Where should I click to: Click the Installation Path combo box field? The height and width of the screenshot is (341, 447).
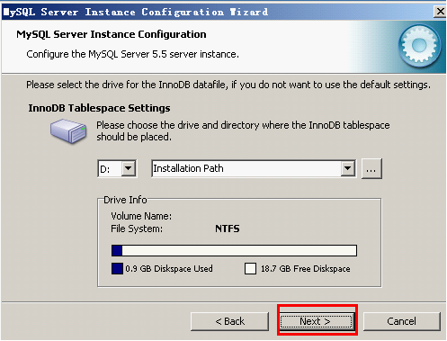254,168
